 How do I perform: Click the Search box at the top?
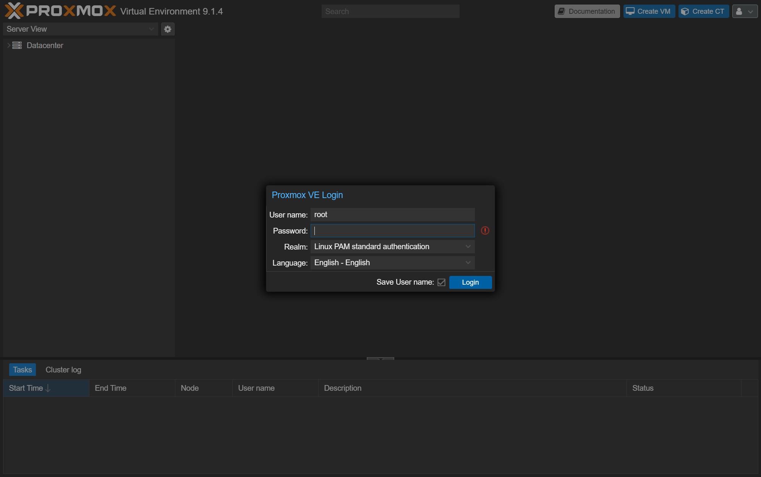[390, 11]
